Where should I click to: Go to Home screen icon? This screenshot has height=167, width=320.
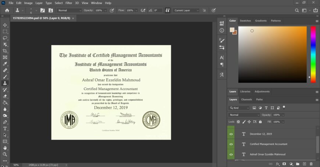[x=7, y=10]
